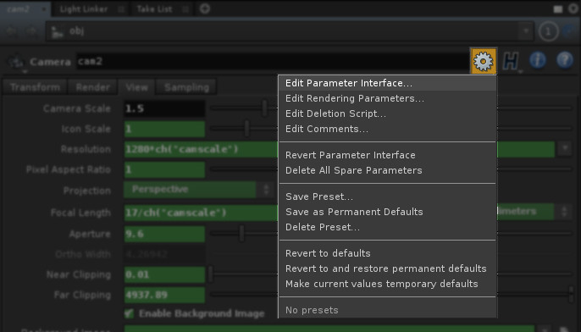The height and width of the screenshot is (332, 581).
Task: Click Light Linker tab's menu icon
Action: pos(121,9)
